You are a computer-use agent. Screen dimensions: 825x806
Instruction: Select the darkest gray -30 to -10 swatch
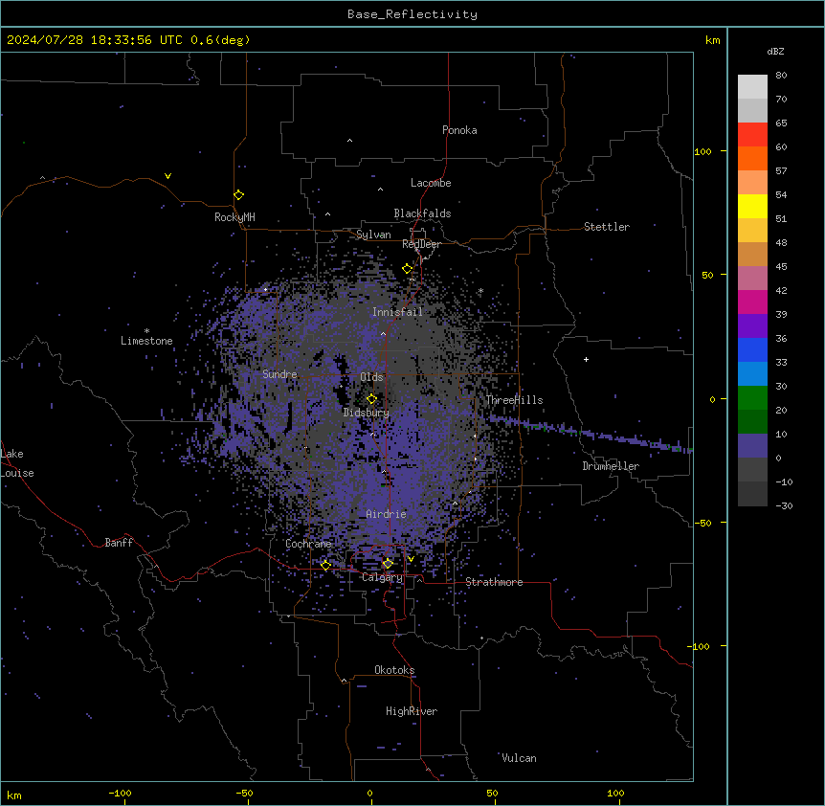pos(752,494)
